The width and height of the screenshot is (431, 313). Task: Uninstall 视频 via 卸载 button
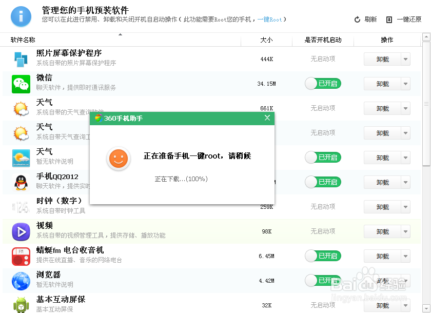point(382,231)
